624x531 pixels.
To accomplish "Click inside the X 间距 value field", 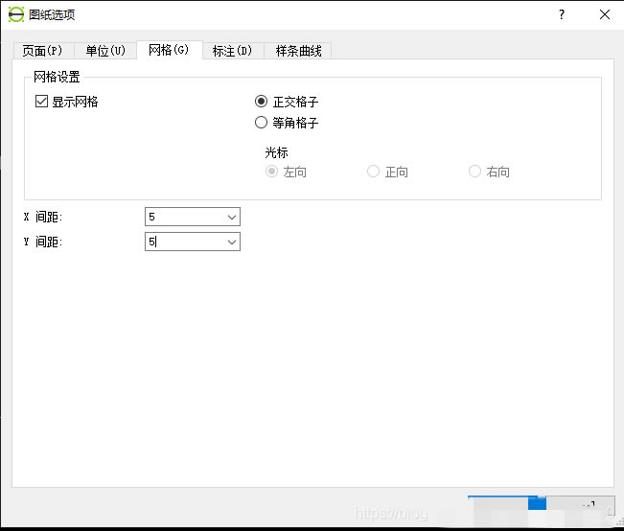I will click(x=184, y=218).
